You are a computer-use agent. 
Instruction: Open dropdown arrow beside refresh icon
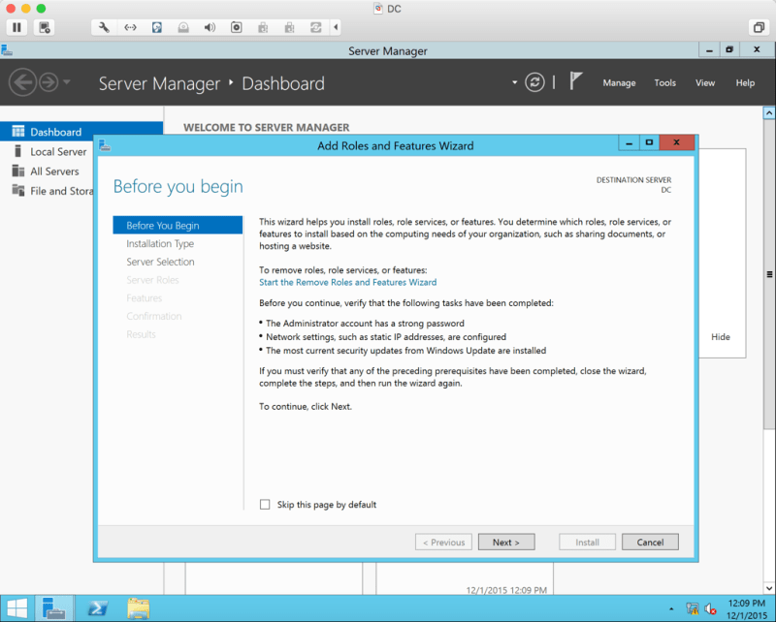click(515, 82)
